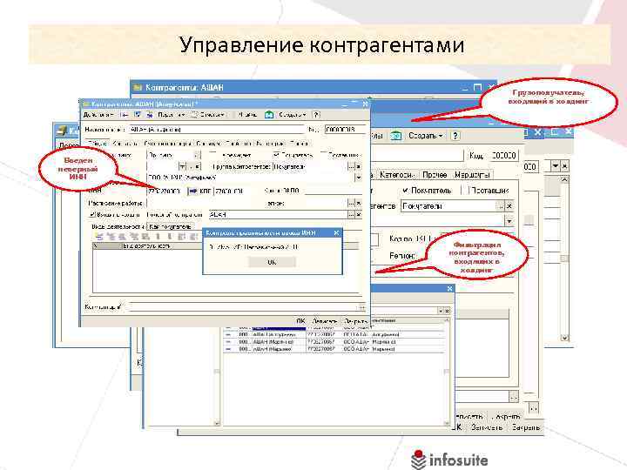Toggle Покупатель checkbox in back window
Screen dimensions: 627x470
tap(406, 191)
